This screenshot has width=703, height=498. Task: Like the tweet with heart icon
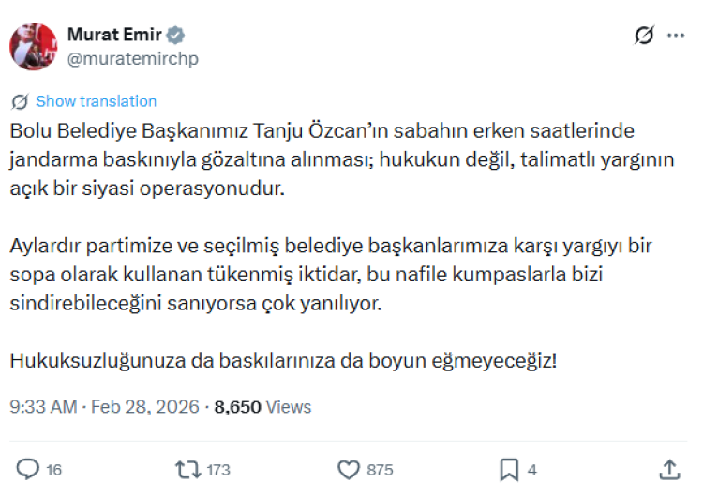click(349, 469)
